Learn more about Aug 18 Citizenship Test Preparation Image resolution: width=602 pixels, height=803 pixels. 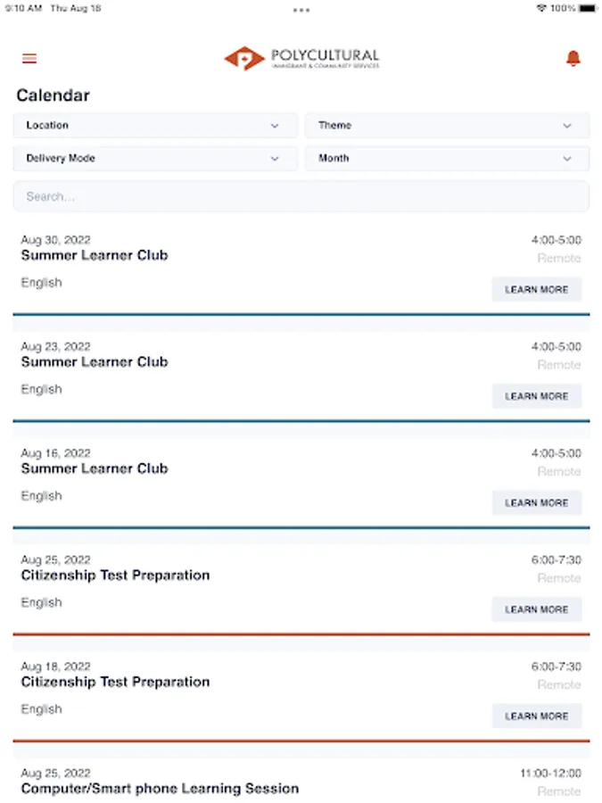pyautogui.click(x=537, y=716)
